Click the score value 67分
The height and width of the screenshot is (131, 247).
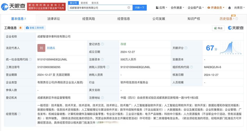pos(211,48)
